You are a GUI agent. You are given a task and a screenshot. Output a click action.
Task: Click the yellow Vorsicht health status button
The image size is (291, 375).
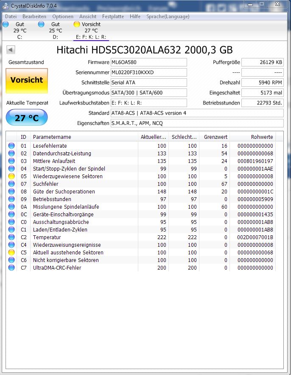coord(27,80)
